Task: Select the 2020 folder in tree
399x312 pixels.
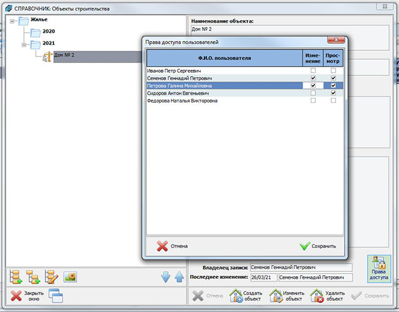Action: coord(48,31)
